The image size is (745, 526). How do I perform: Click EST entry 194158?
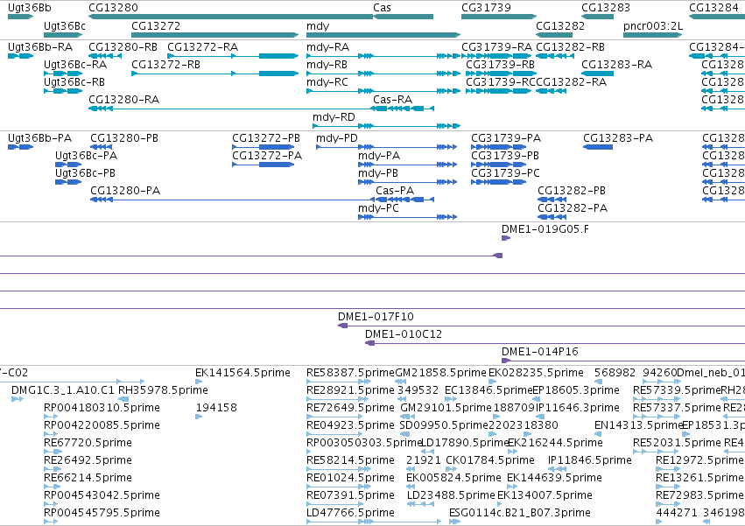tap(199, 417)
